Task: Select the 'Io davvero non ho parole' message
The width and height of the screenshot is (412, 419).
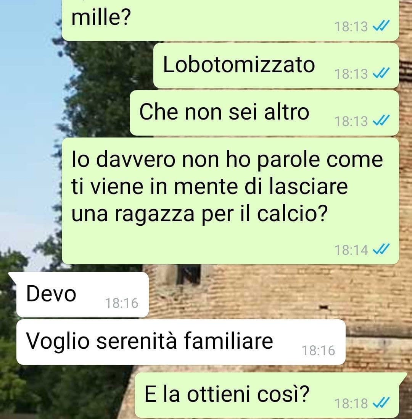Action: coord(230,201)
